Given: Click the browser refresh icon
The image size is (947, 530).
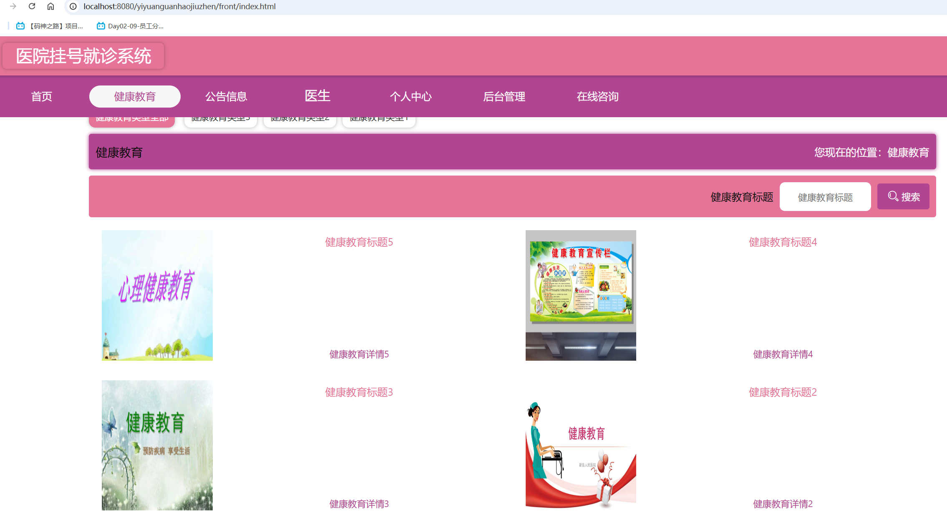Looking at the screenshot, I should (x=32, y=7).
